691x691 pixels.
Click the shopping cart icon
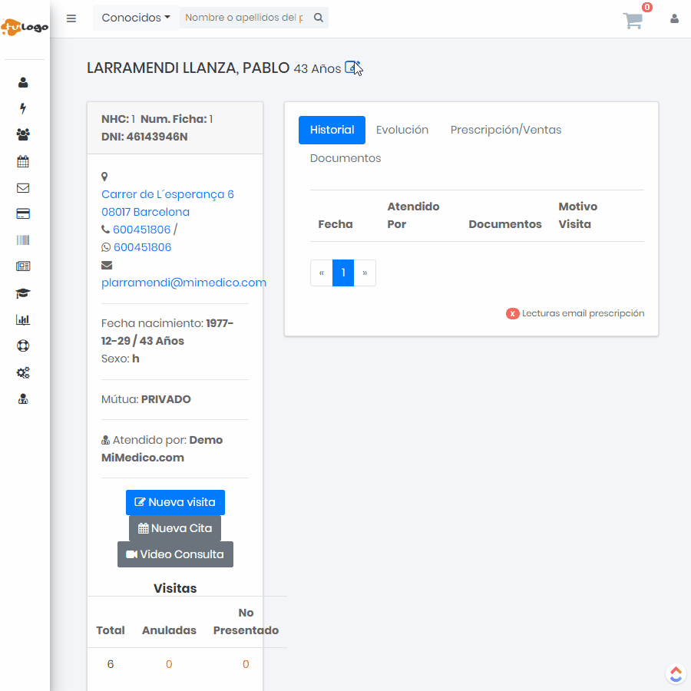(x=633, y=21)
